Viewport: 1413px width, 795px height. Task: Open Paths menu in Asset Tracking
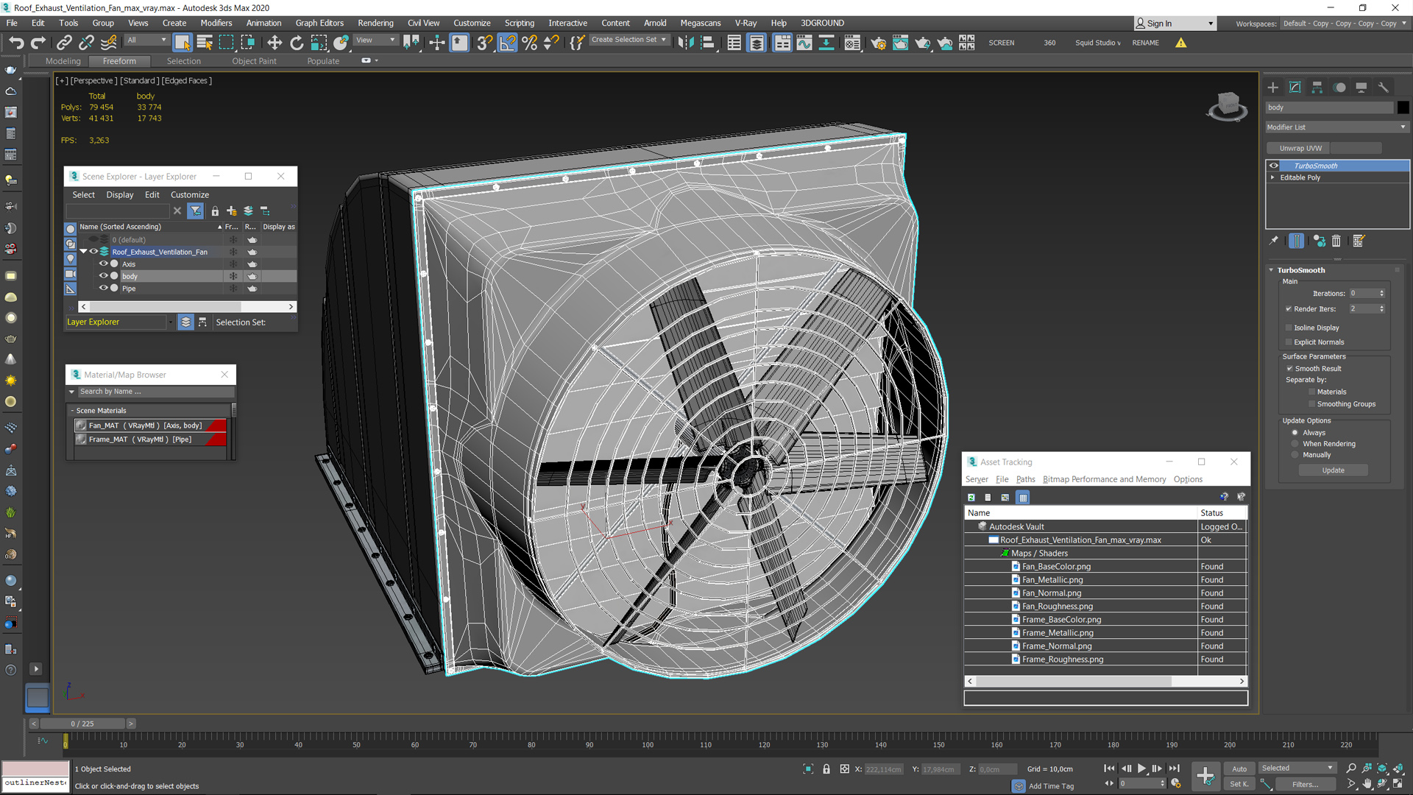click(1025, 479)
